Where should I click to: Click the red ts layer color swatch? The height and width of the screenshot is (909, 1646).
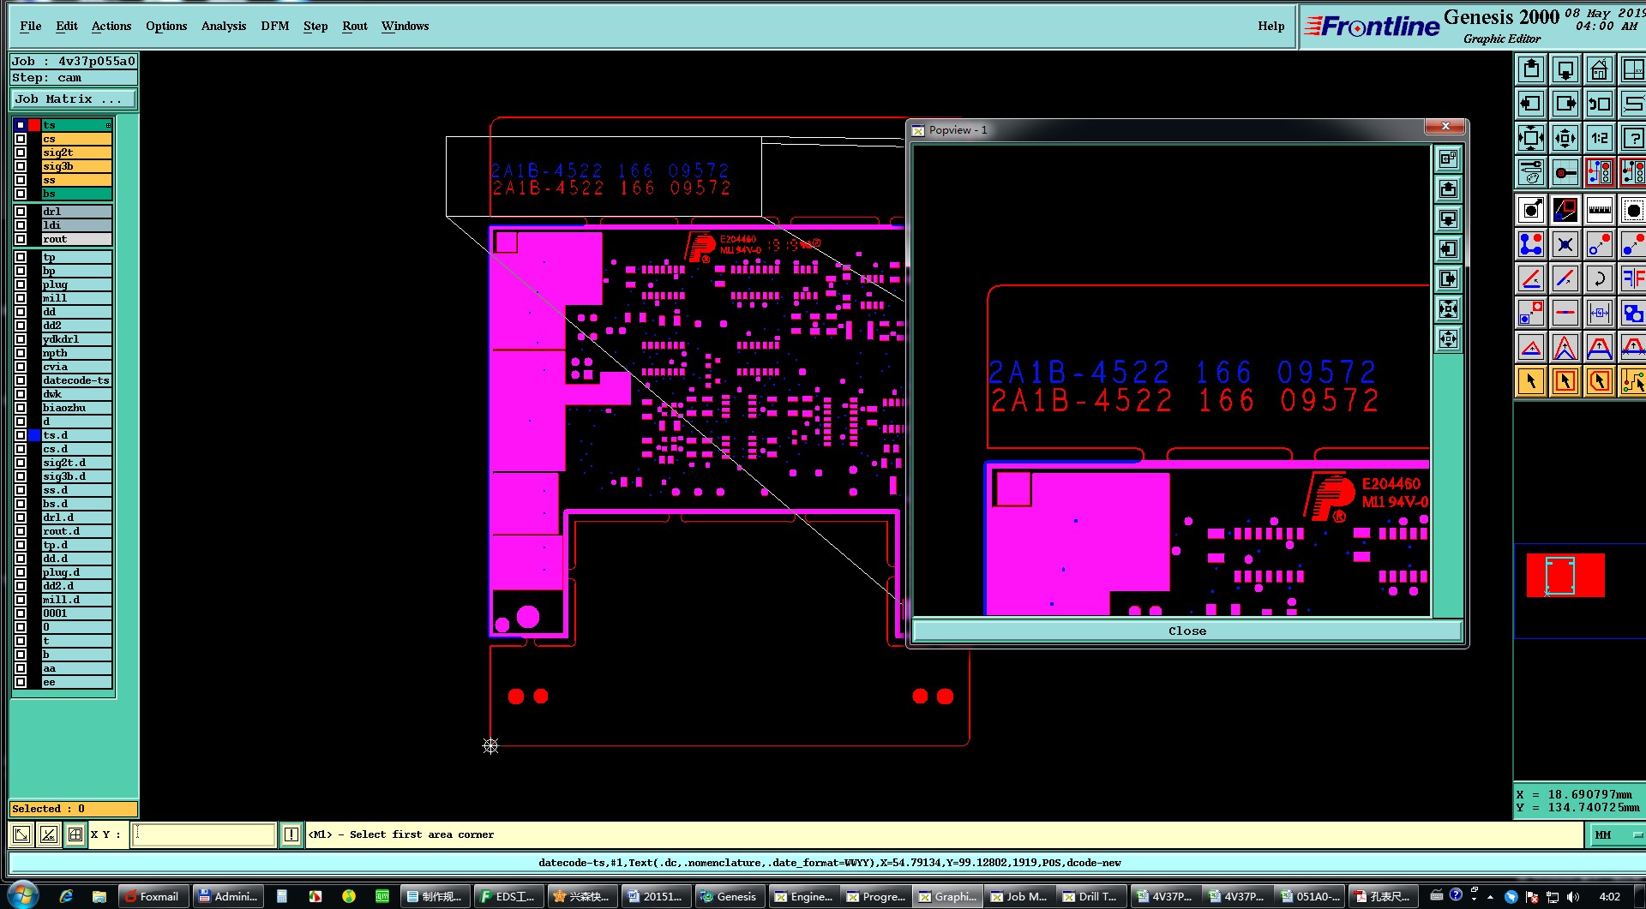pyautogui.click(x=34, y=125)
